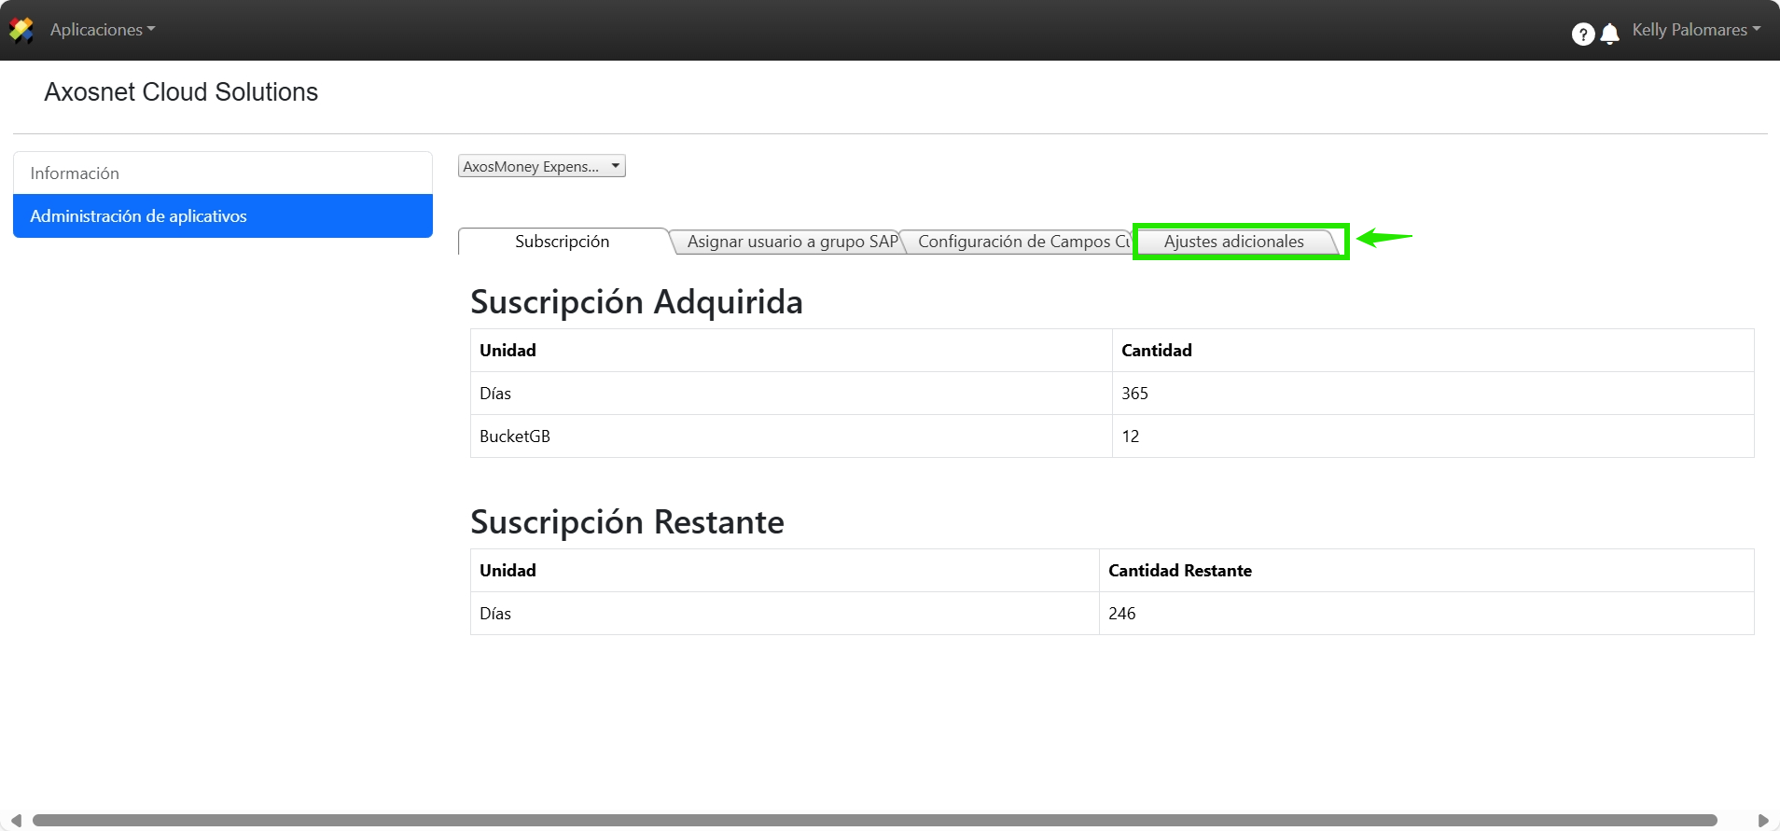Select the BucketGB row cell

tap(791, 436)
